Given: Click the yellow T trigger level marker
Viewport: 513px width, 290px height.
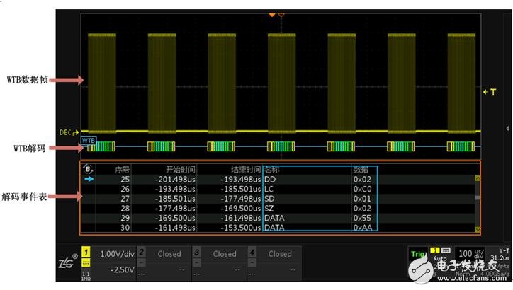Looking at the screenshot, I should (487, 92).
